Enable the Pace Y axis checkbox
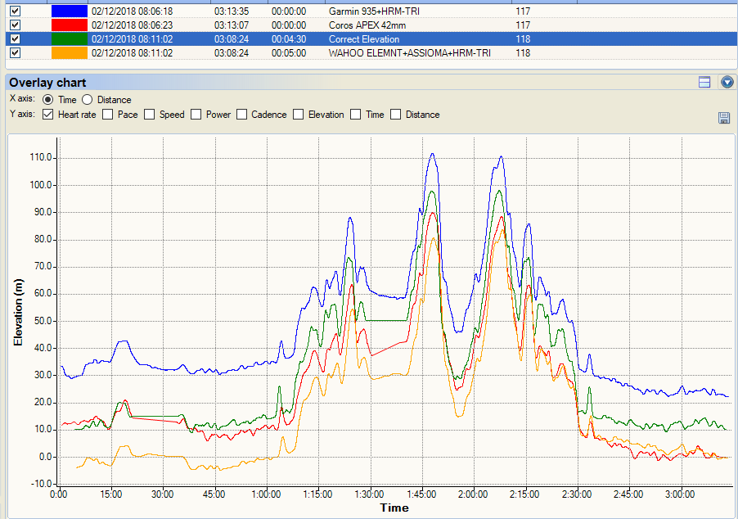This screenshot has width=738, height=519. [108, 115]
